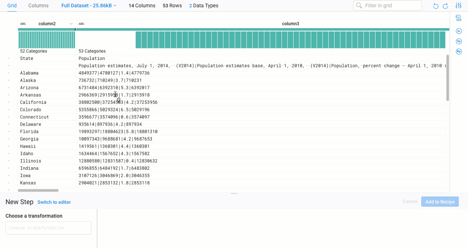Open the grid settings sliders icon
The width and height of the screenshot is (468, 248).
[458, 5]
